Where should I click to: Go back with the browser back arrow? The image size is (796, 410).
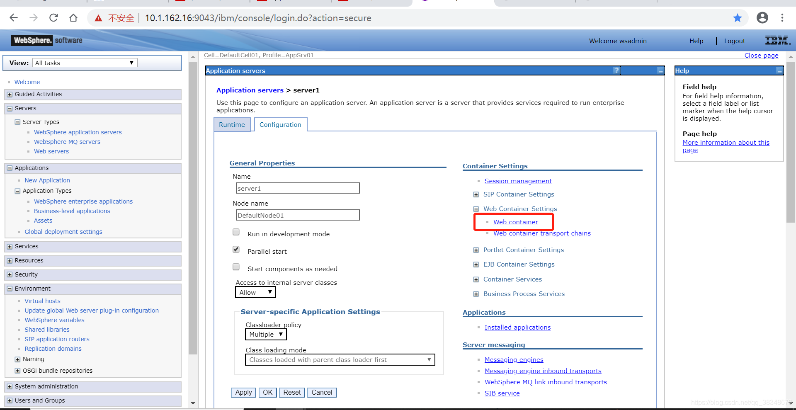pyautogui.click(x=14, y=18)
